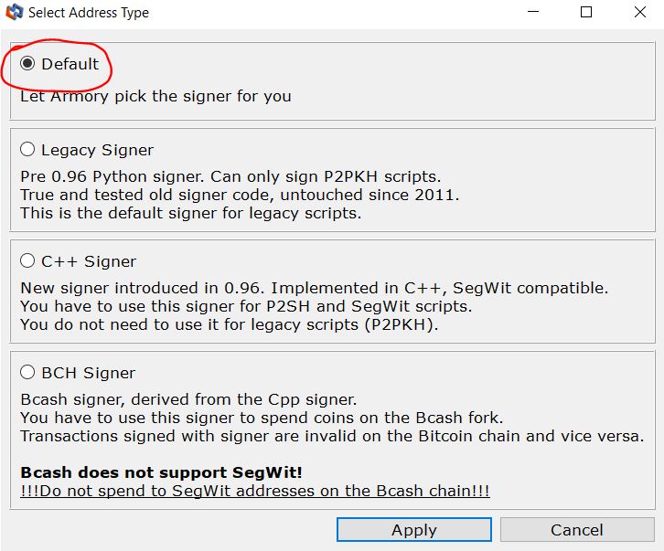The image size is (664, 551).
Task: Click the 'Default' label text
Action: coord(70,64)
